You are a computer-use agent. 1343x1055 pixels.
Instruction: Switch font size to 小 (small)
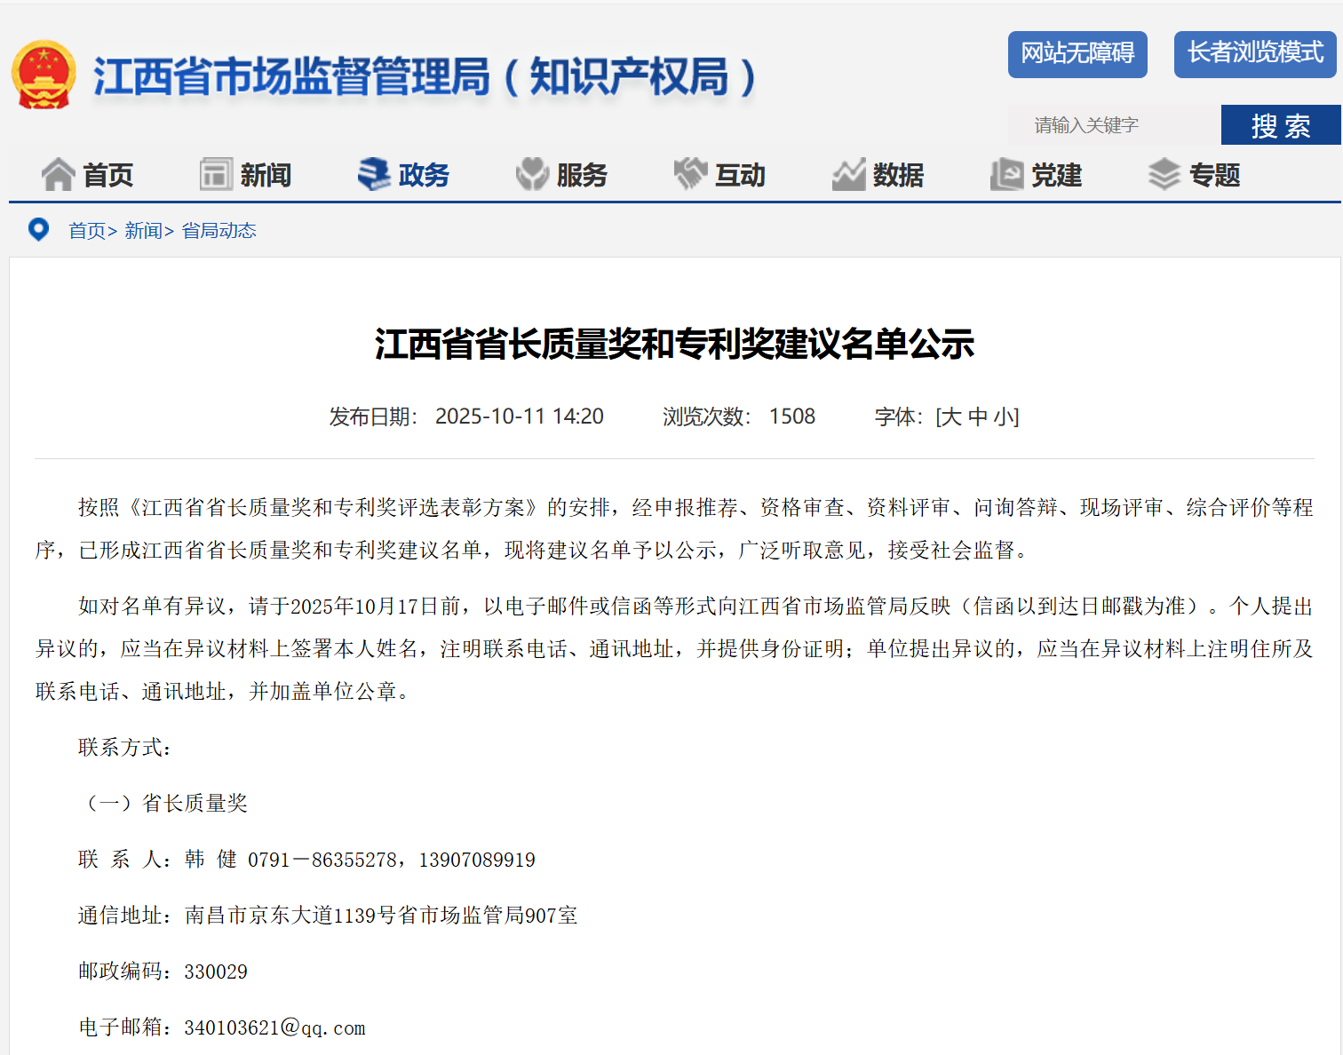tap(1004, 416)
